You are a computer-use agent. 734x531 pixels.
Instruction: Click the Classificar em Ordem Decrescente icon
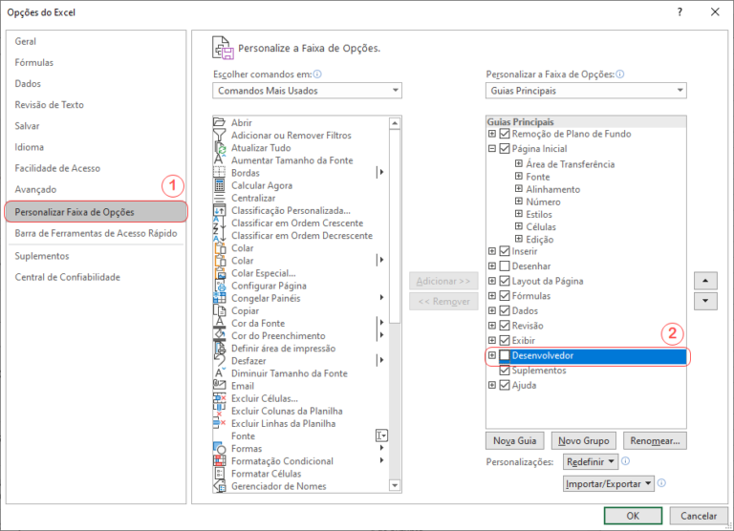219,235
